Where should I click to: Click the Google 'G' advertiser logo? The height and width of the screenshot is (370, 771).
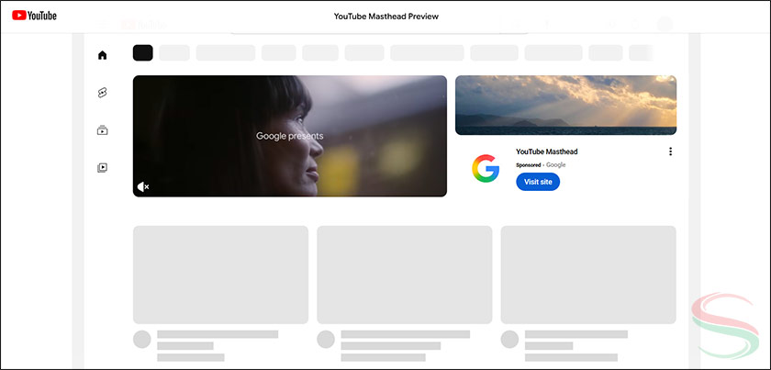click(485, 169)
